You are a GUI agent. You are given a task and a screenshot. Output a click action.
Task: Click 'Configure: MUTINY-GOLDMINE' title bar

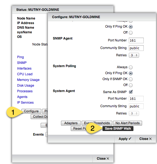102,17
